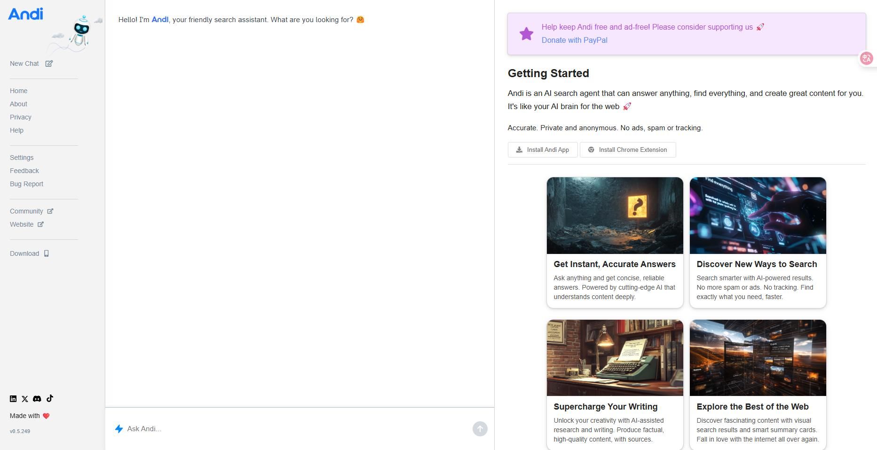Screen dimensions: 877x450
Task: Open Andi's TikTok icon
Action: coord(50,398)
